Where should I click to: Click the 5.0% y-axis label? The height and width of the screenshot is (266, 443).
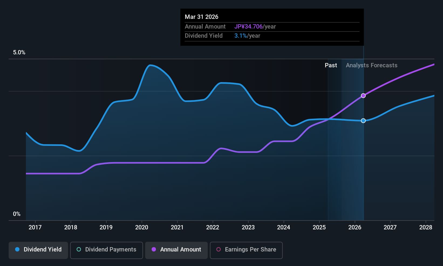coord(19,52)
